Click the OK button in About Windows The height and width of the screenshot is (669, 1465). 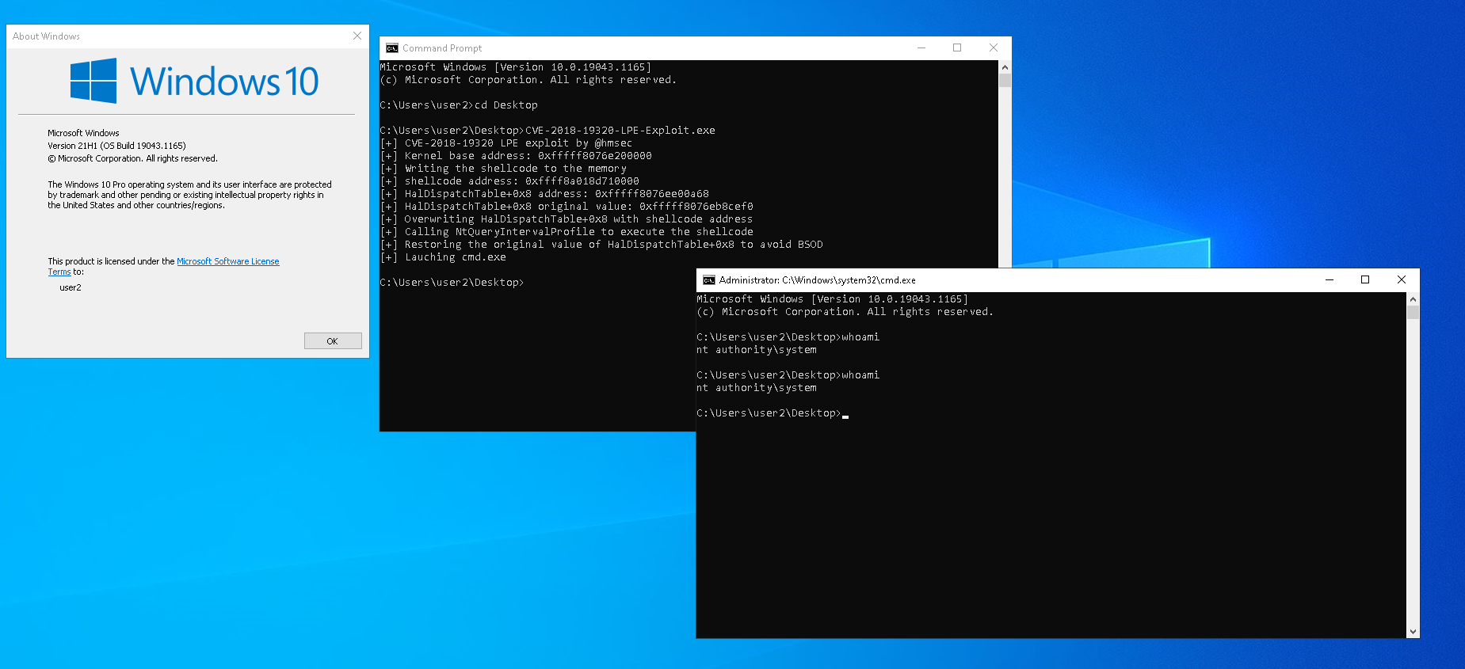click(x=333, y=341)
